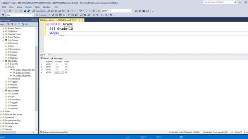Switch to the Results tab
This screenshot has height=139, width=248.
point(45,58)
